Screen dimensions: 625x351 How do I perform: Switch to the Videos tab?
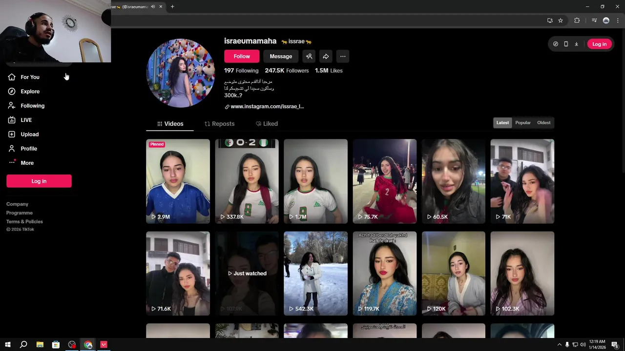tap(170, 124)
